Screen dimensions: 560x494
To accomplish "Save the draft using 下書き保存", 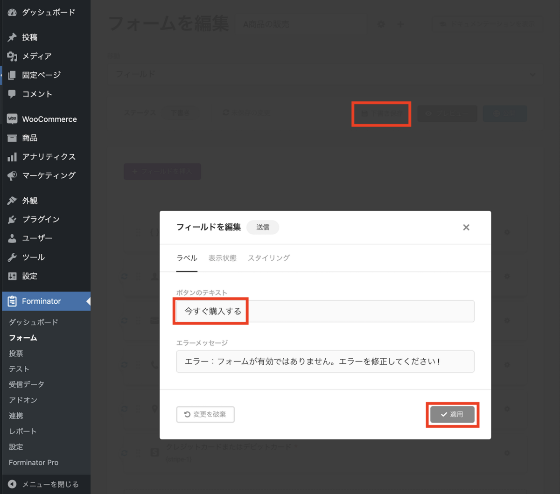I will click(381, 113).
